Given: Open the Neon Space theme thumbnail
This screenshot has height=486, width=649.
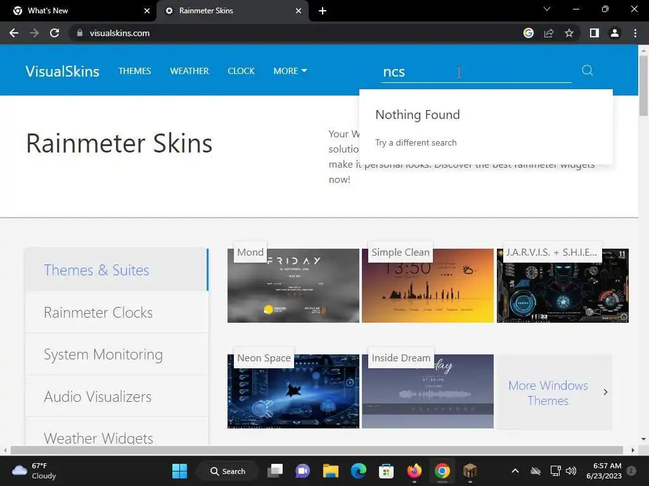Looking at the screenshot, I should (293, 391).
